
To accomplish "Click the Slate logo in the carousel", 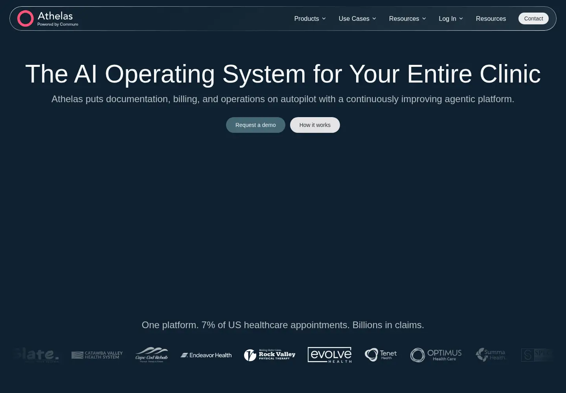I will 36,355.
